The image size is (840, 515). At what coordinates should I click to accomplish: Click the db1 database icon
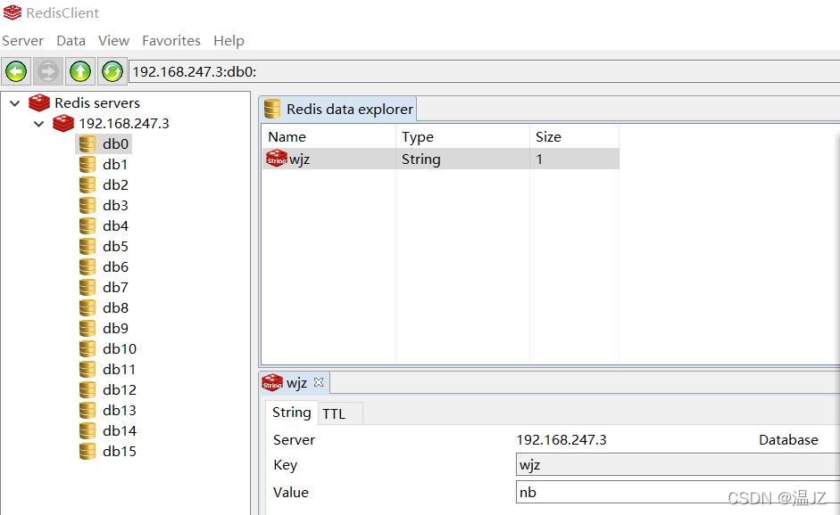[87, 164]
